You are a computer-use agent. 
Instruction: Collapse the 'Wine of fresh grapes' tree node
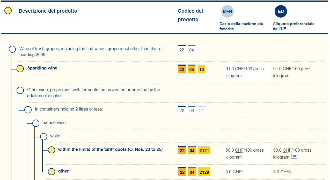coord(12,49)
